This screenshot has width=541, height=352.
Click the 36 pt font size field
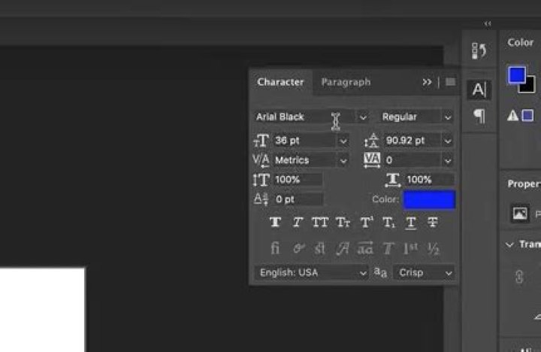(305, 141)
